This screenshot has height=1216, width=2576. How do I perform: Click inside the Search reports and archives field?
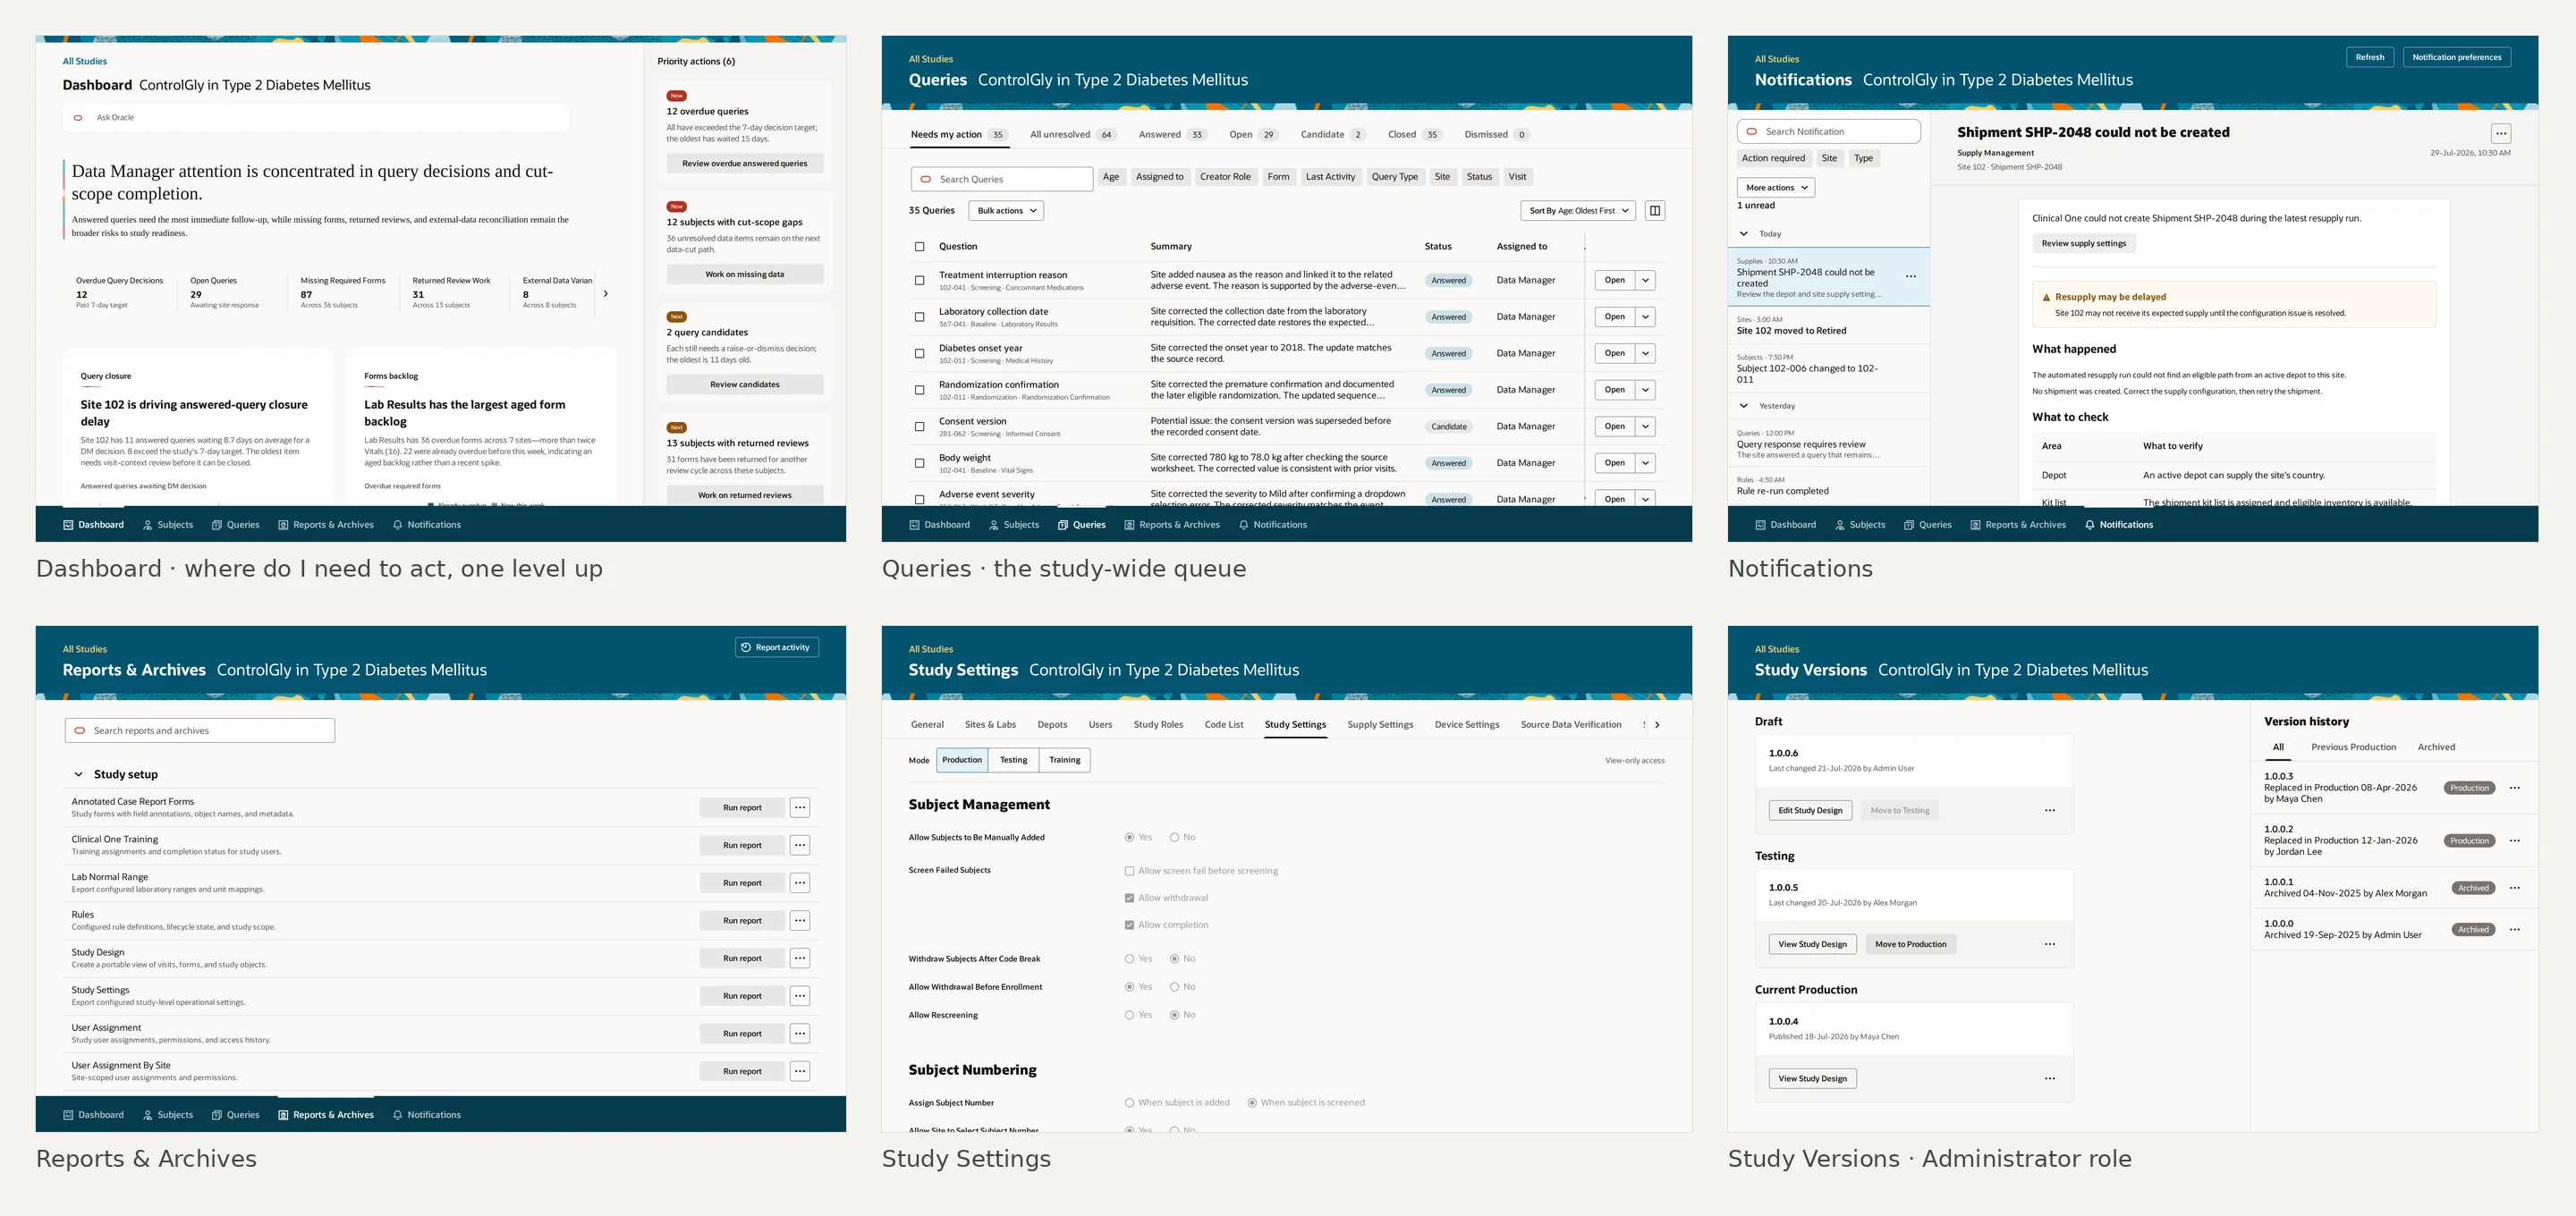(200, 731)
